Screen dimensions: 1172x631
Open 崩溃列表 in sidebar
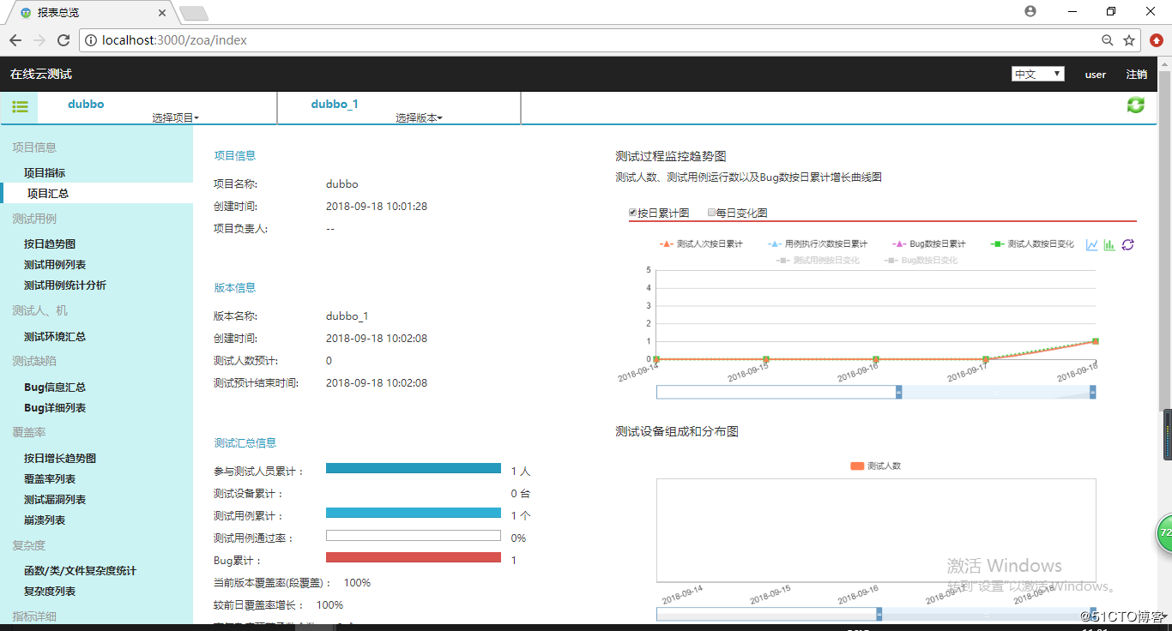point(45,520)
